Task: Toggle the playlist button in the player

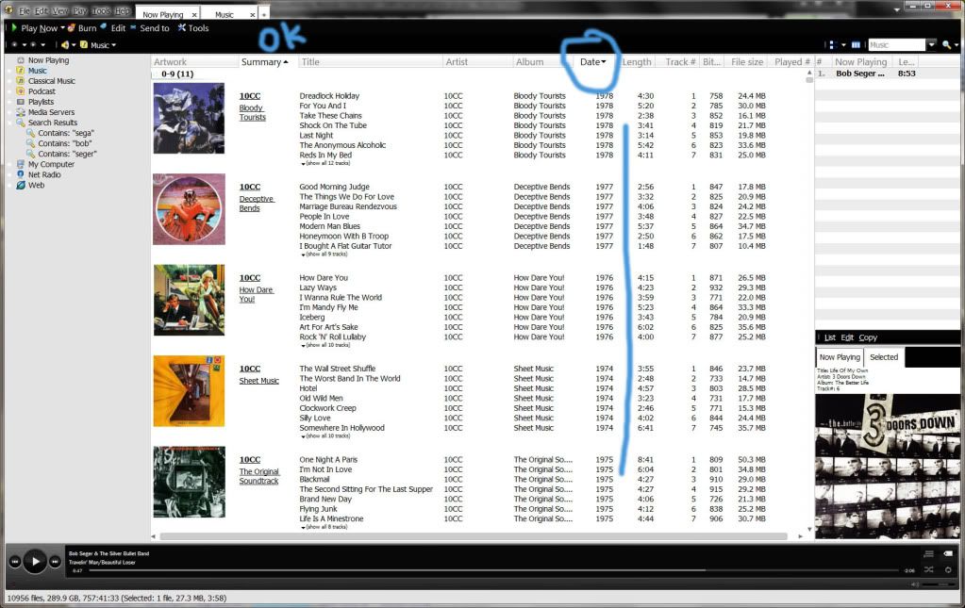Action: point(928,554)
